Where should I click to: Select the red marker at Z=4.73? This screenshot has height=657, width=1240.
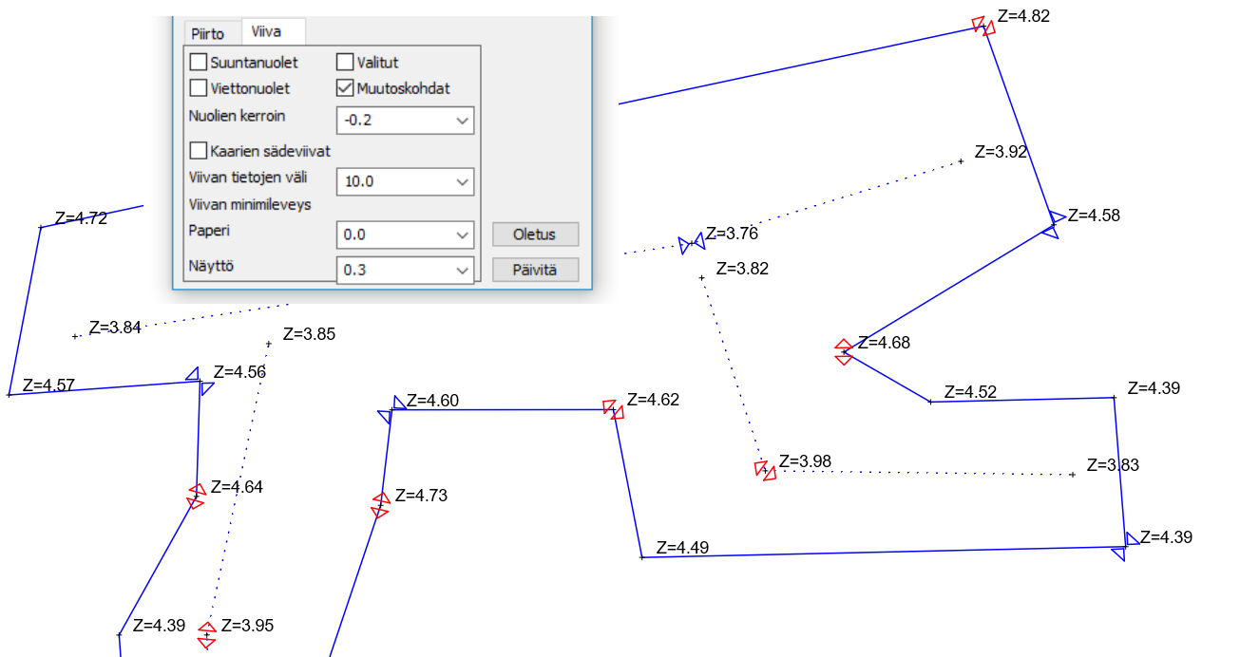380,505
